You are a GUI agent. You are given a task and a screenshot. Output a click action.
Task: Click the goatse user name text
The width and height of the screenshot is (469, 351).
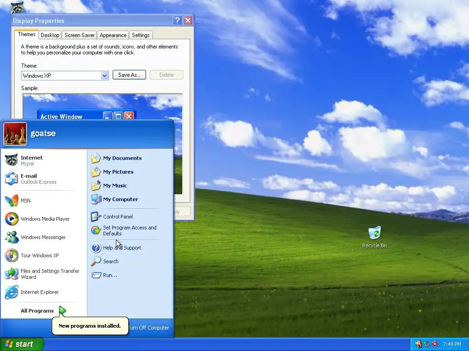coord(43,133)
